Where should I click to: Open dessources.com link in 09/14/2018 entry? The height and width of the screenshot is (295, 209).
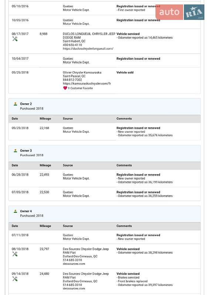(x=74, y=288)
